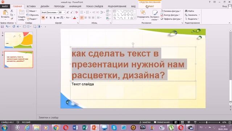Switch to slide sorter view in status bar
232x131 pixels.
click(x=182, y=122)
